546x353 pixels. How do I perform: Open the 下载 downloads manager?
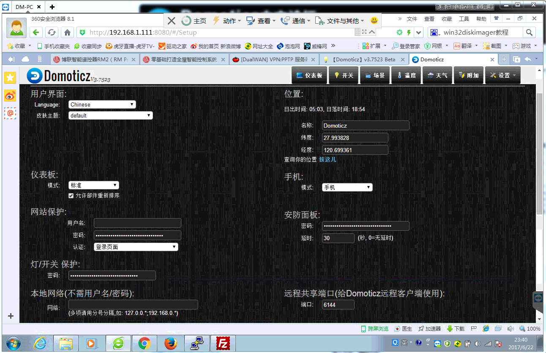pos(456,328)
